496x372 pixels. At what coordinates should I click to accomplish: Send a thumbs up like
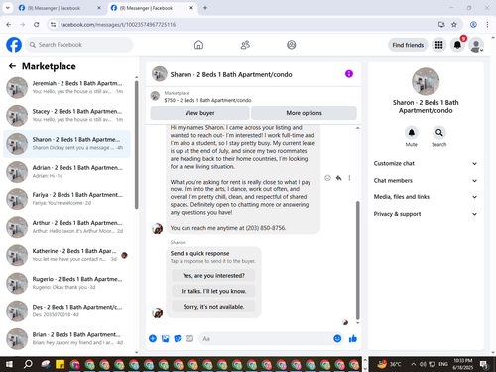[353, 338]
